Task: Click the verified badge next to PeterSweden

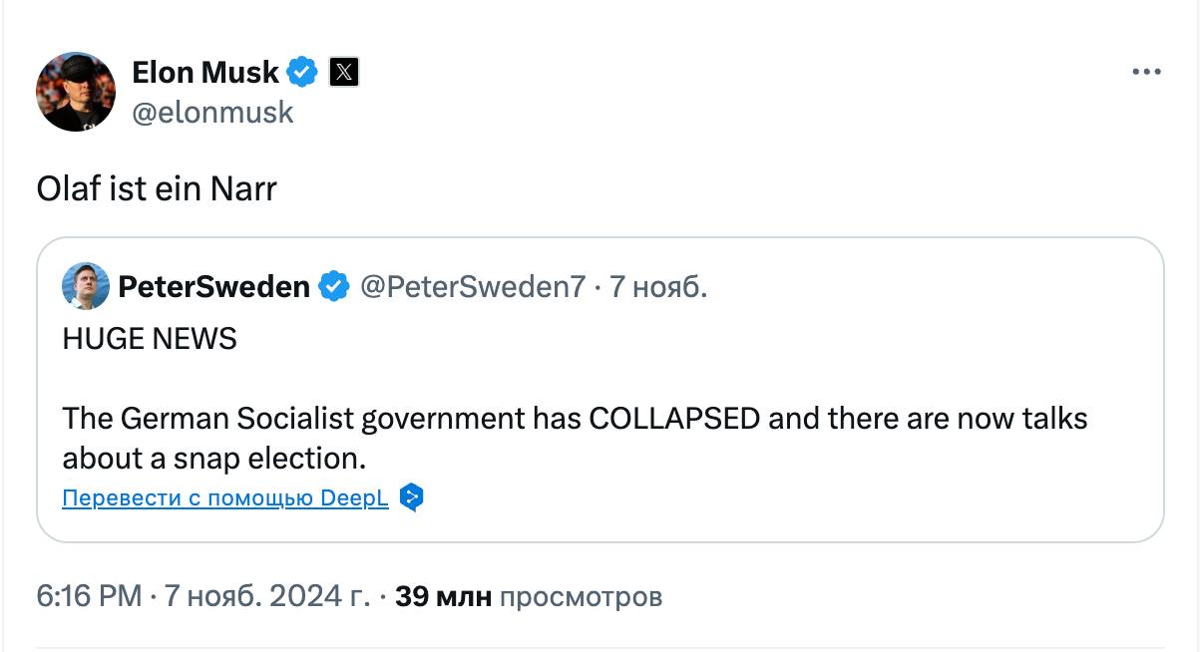Action: tap(333, 287)
